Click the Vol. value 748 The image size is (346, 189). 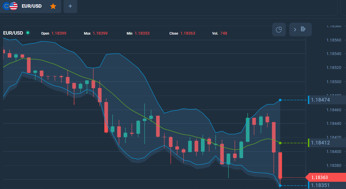224,33
